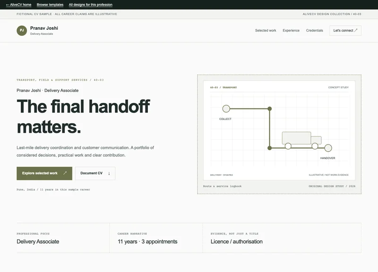Download the Document CV

pos(95,173)
